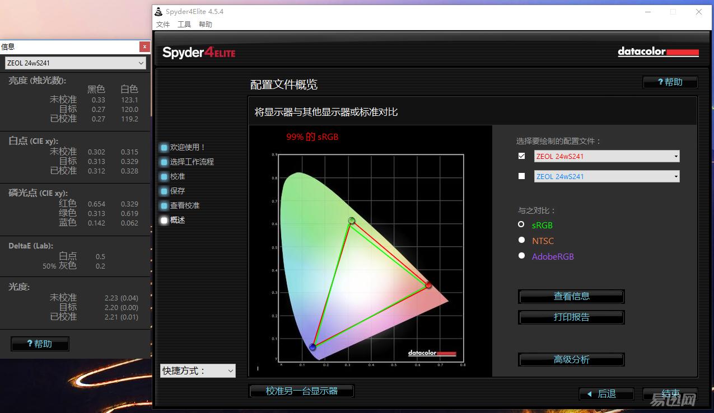Close the 信息 panel with red X
The height and width of the screenshot is (413, 714).
(144, 46)
